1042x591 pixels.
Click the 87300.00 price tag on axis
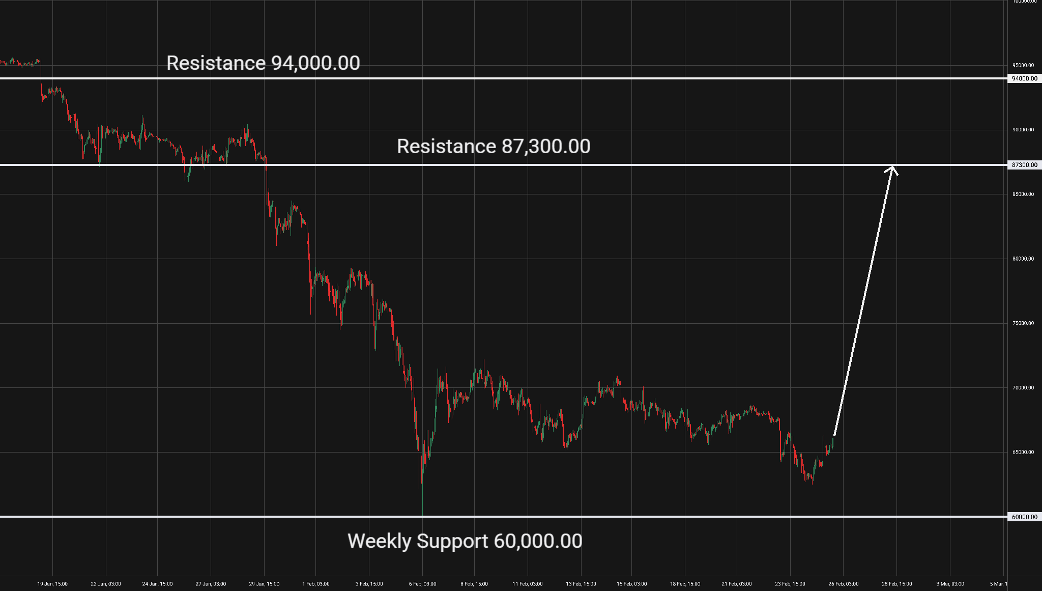click(1024, 165)
